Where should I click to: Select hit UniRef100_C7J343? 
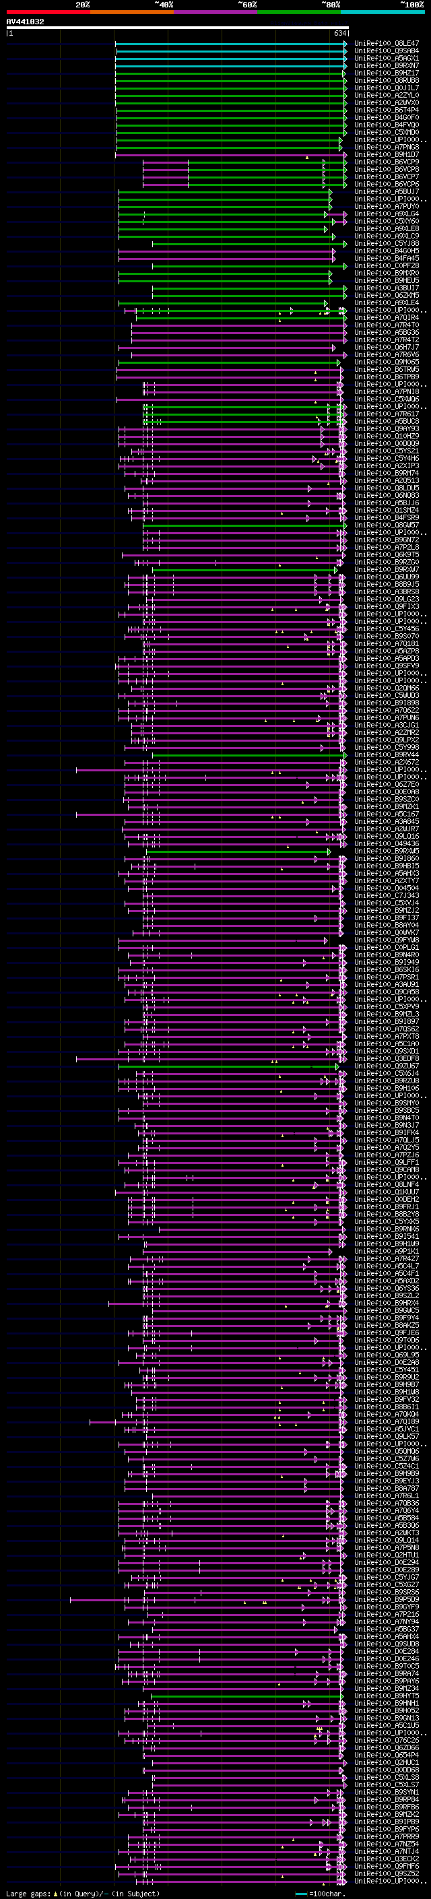pos(387,895)
